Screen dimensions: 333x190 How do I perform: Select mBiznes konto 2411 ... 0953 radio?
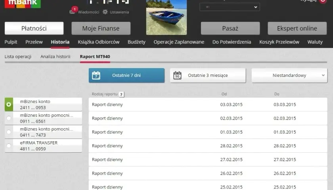tap(9, 104)
